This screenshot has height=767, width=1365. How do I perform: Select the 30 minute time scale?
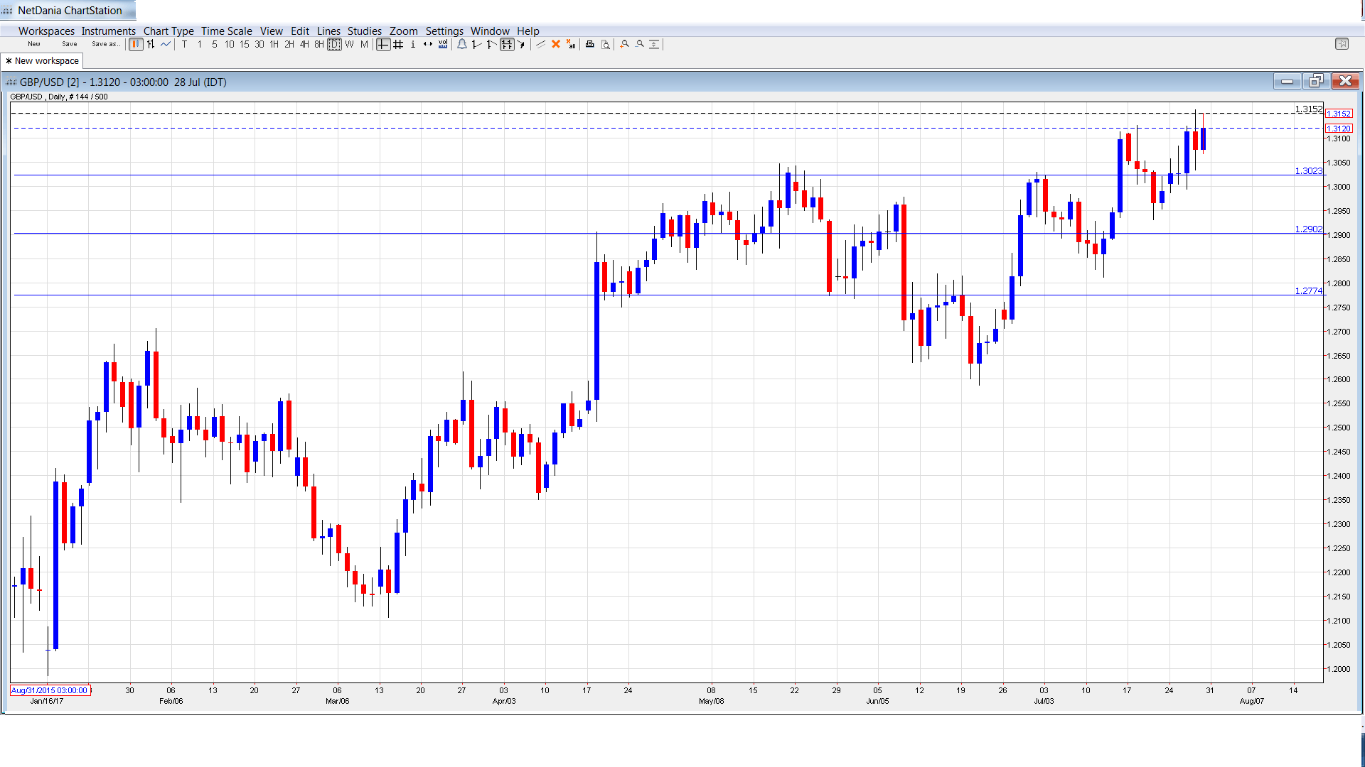pos(259,44)
